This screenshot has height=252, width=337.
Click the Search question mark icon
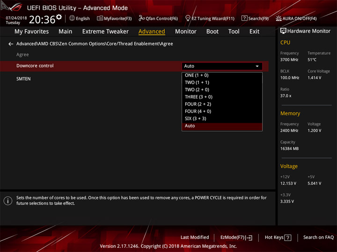[x=244, y=18]
